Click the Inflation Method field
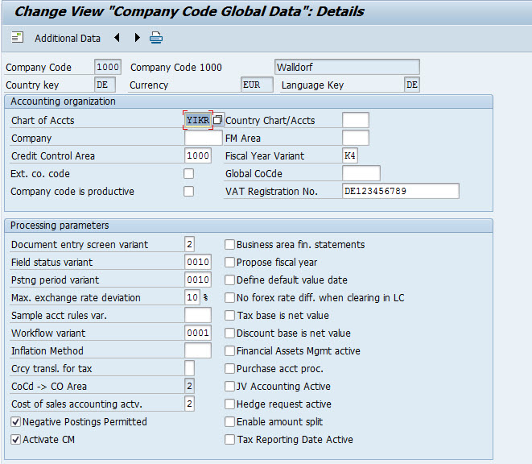The image size is (532, 464). click(198, 350)
